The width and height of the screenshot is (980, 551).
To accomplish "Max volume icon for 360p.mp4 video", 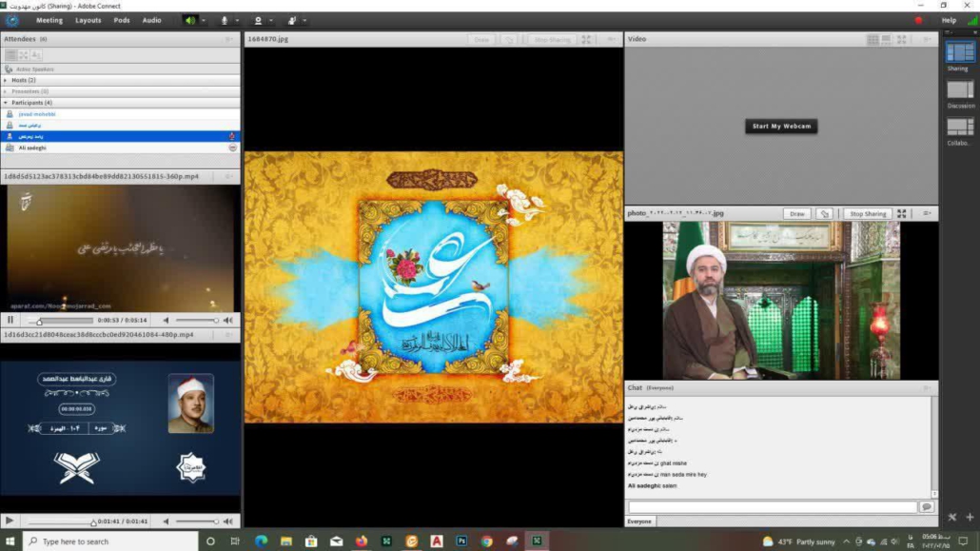I will click(228, 320).
